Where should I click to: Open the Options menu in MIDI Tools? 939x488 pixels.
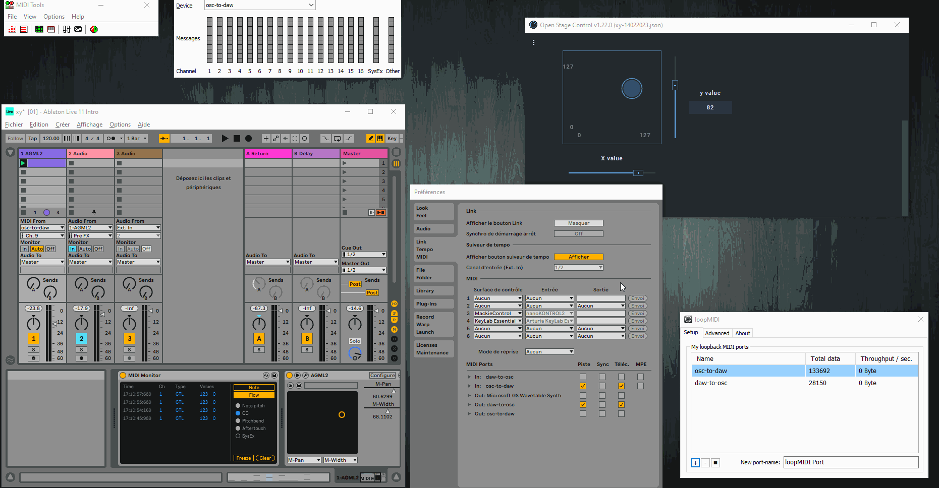tap(54, 17)
